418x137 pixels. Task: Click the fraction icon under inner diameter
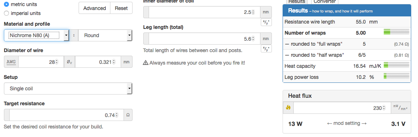(266, 22)
